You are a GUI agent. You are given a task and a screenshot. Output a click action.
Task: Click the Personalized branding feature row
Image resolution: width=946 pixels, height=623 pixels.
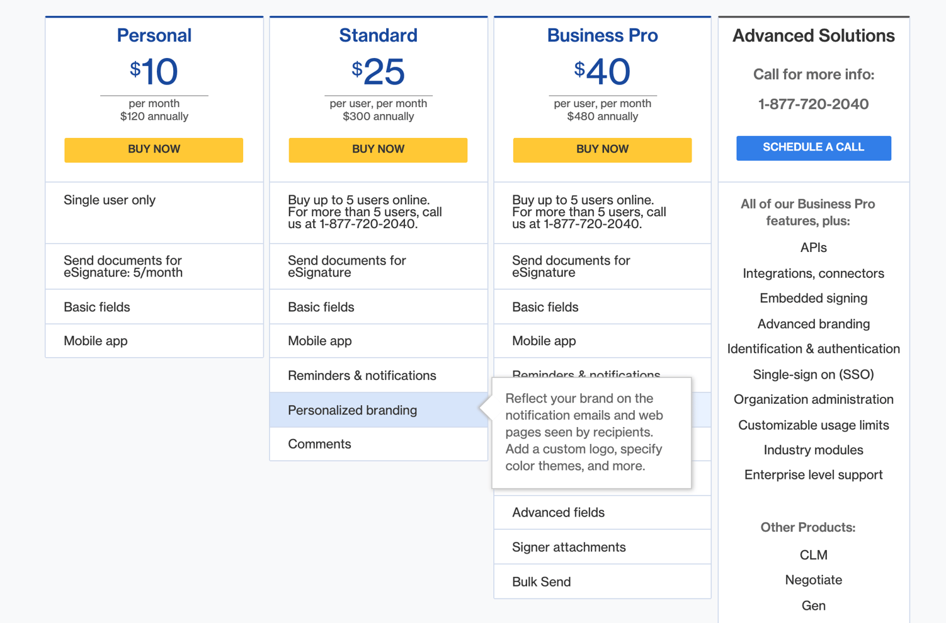352,409
